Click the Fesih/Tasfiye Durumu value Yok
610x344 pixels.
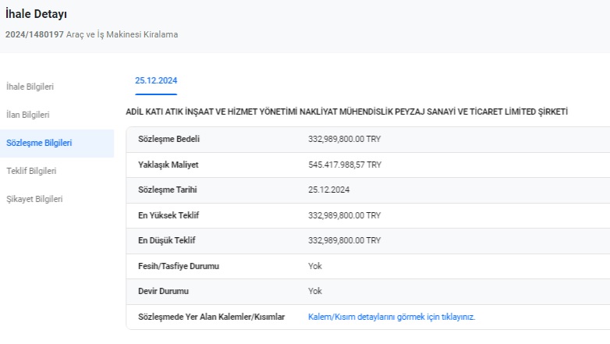coord(315,266)
